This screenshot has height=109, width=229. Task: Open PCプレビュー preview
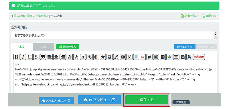[100, 100]
